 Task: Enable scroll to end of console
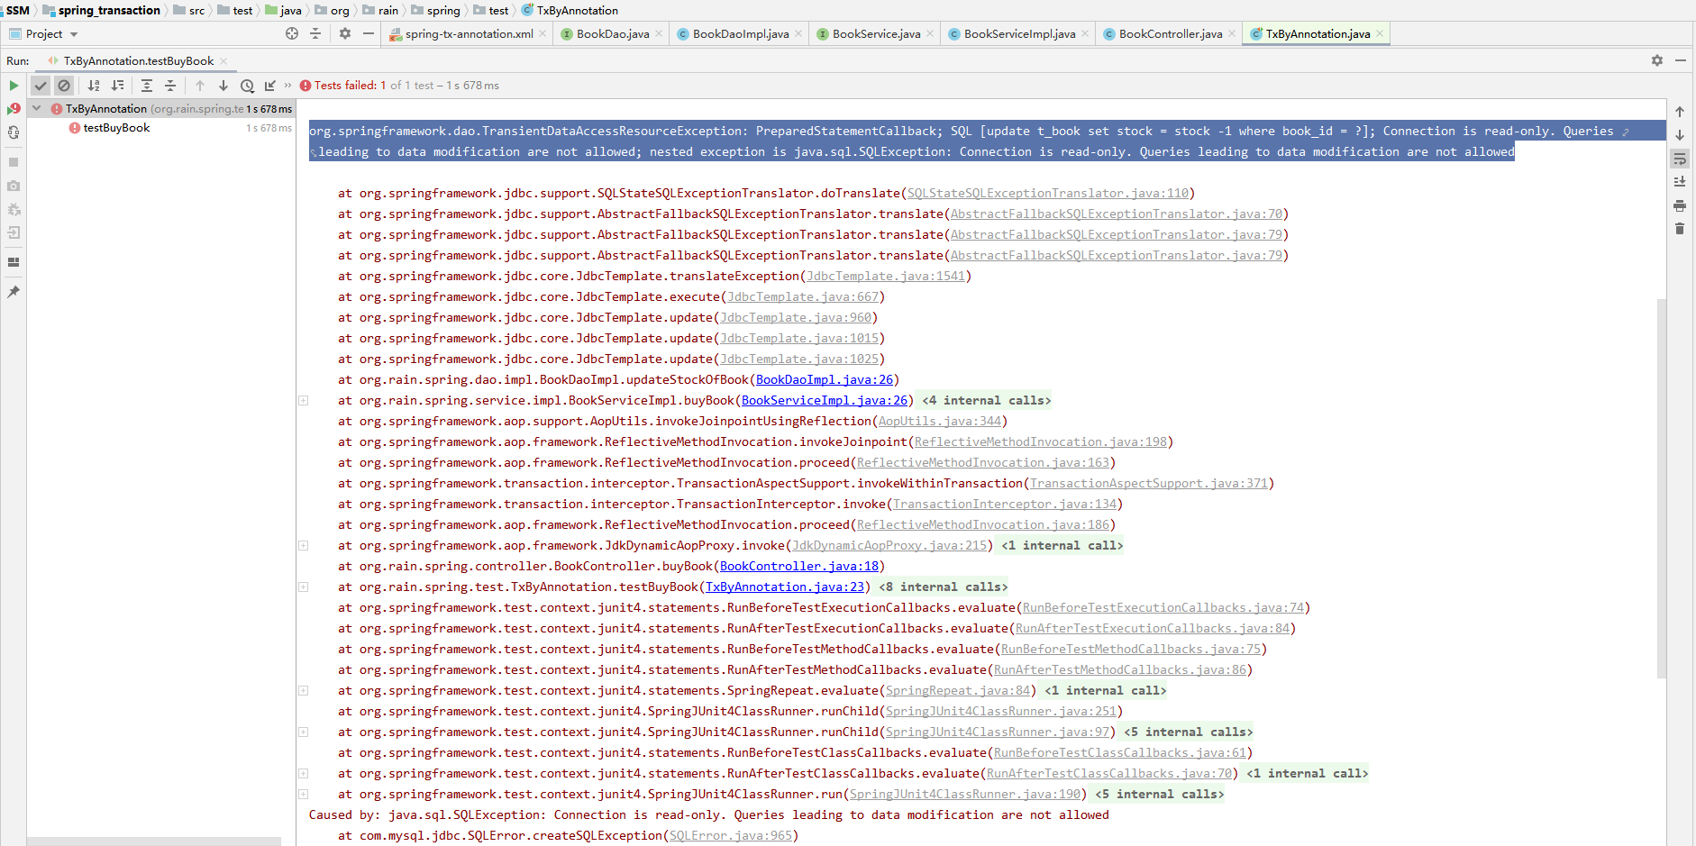(x=1680, y=182)
